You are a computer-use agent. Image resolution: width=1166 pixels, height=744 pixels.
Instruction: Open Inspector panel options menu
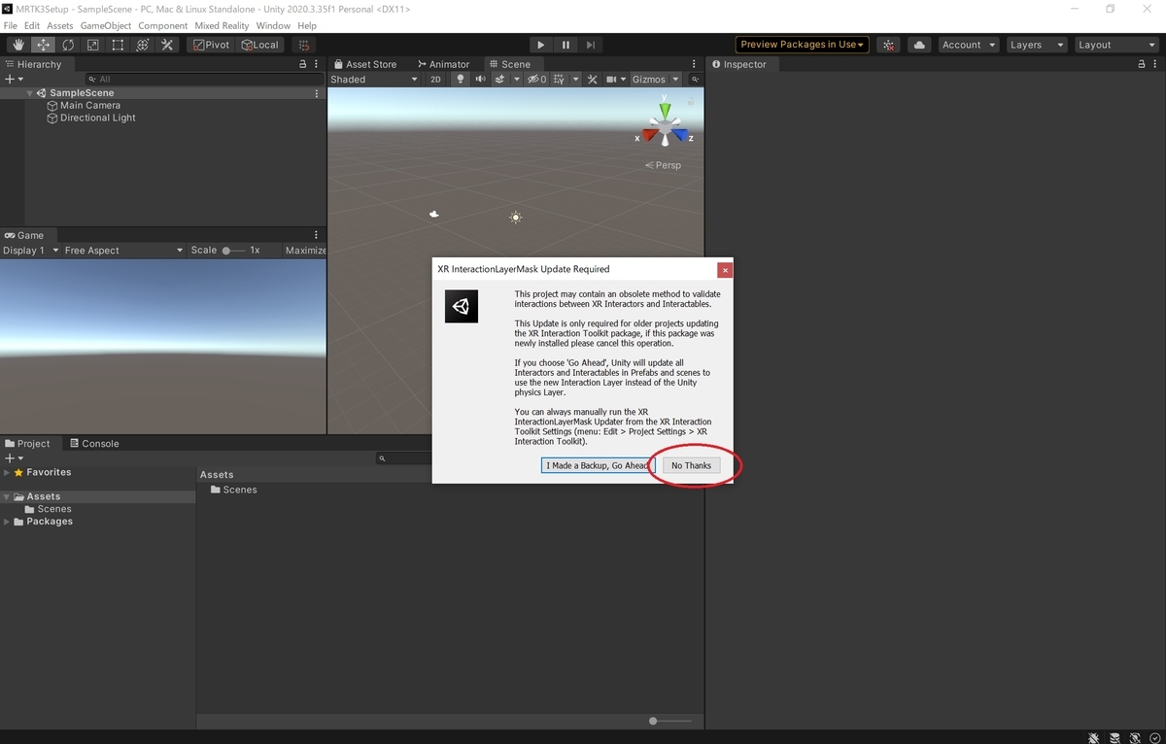coord(1155,64)
